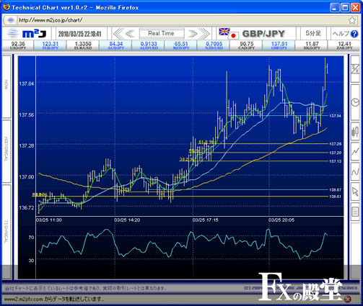Select the GBP/JPY 137.91 rate tab
Viewport: 363px width, 306px height.
[279, 45]
